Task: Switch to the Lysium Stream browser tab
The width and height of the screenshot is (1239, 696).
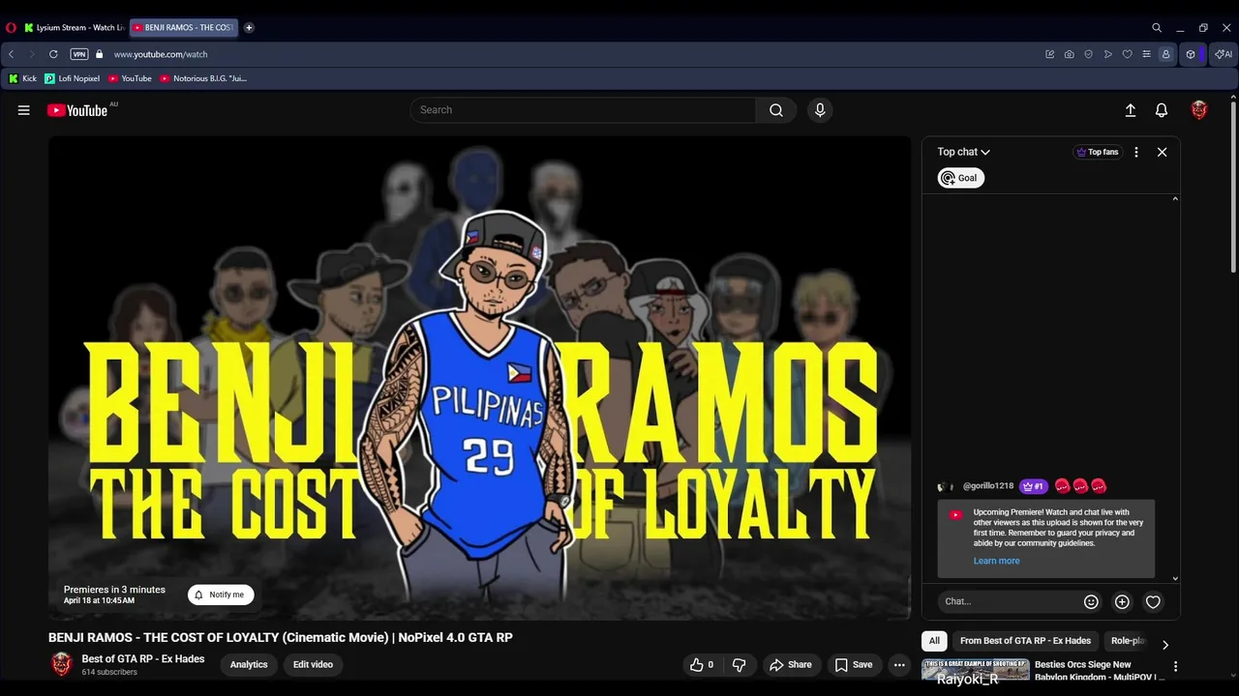Action: click(x=74, y=28)
